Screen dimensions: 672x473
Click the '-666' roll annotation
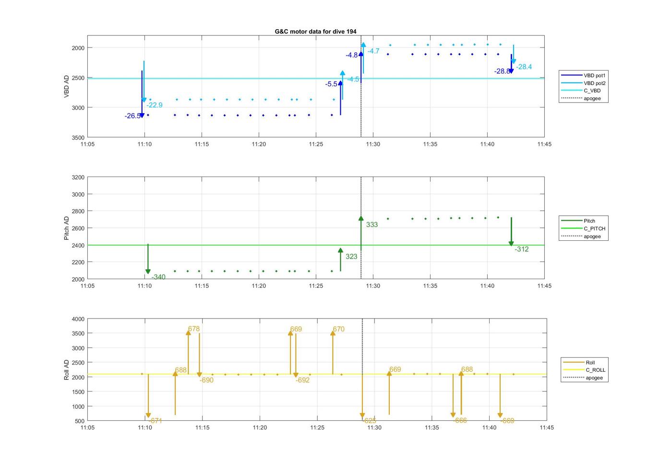[460, 420]
